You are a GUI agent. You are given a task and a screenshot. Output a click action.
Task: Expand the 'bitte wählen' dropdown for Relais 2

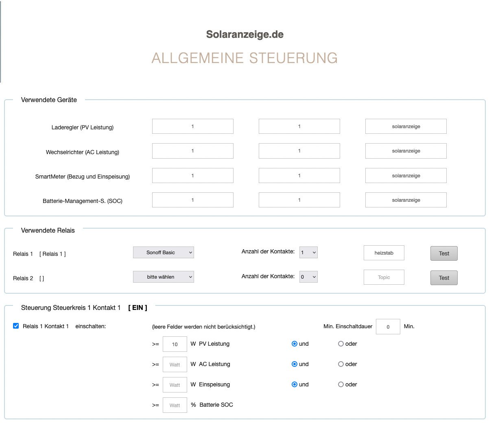click(164, 277)
